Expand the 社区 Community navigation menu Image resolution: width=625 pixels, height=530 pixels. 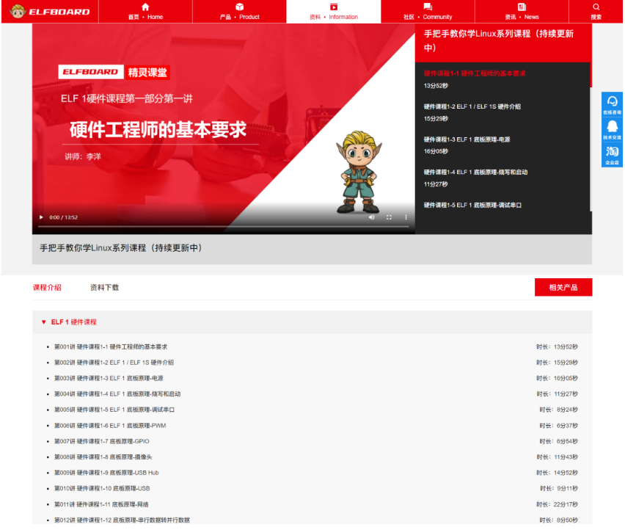click(x=428, y=12)
